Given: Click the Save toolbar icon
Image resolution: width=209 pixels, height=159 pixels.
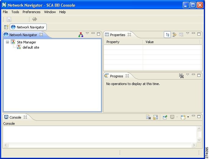Looking at the screenshot, I should (9, 19).
